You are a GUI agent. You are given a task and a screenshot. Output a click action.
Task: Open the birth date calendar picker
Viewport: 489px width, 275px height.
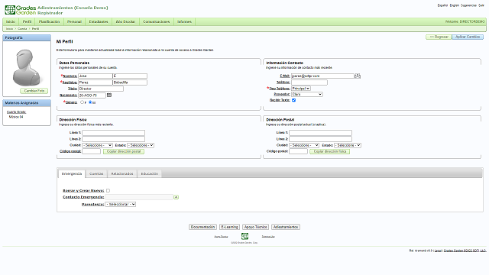pos(109,95)
